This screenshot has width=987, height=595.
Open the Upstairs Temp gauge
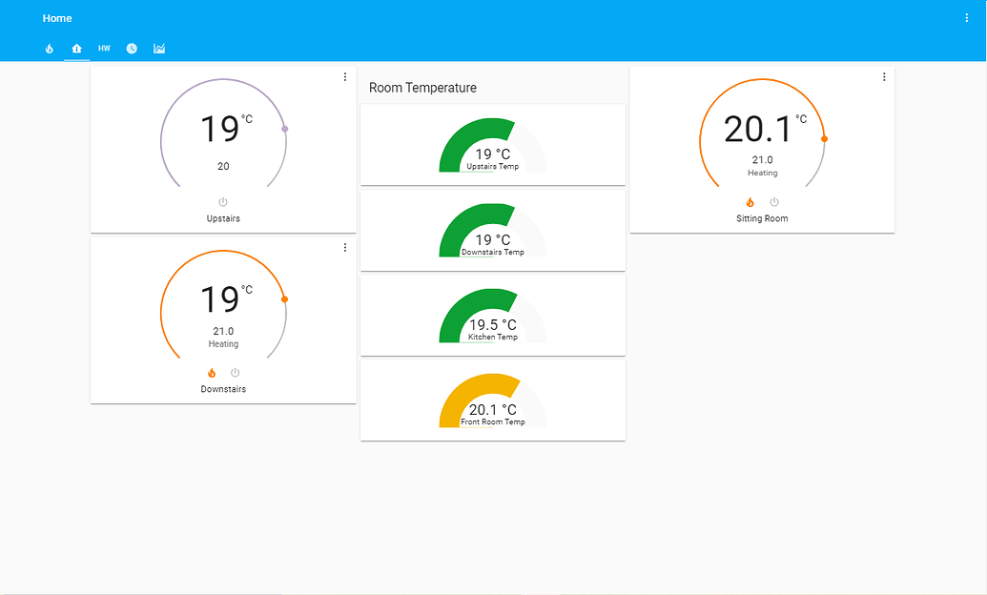pyautogui.click(x=492, y=145)
